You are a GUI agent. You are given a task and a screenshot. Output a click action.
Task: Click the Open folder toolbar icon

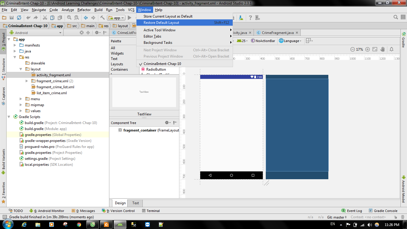click(4, 18)
